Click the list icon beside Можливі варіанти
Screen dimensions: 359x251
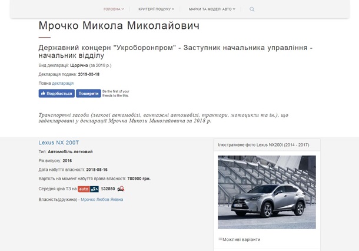click(x=220, y=239)
